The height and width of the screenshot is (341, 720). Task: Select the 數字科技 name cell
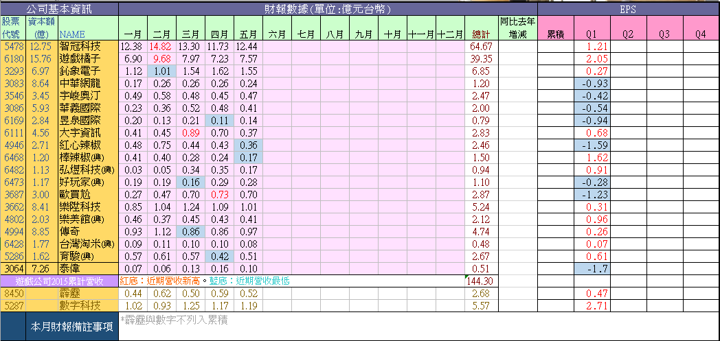coord(89,306)
